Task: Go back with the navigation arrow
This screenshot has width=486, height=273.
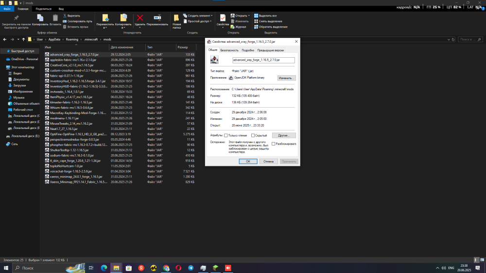Action: (5, 40)
